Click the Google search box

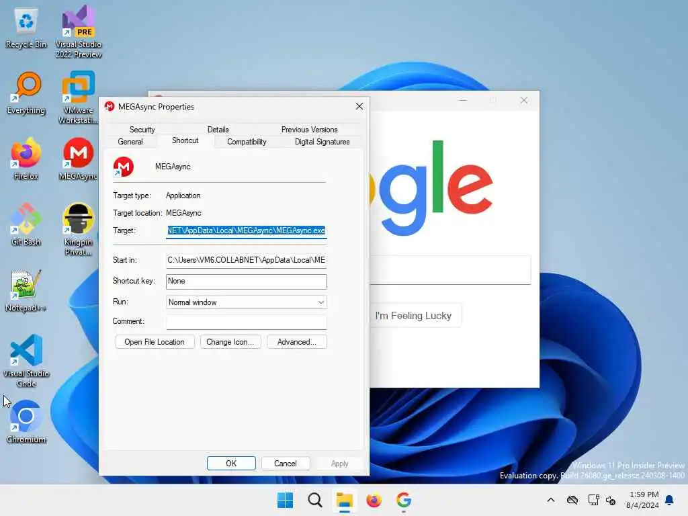(449, 270)
